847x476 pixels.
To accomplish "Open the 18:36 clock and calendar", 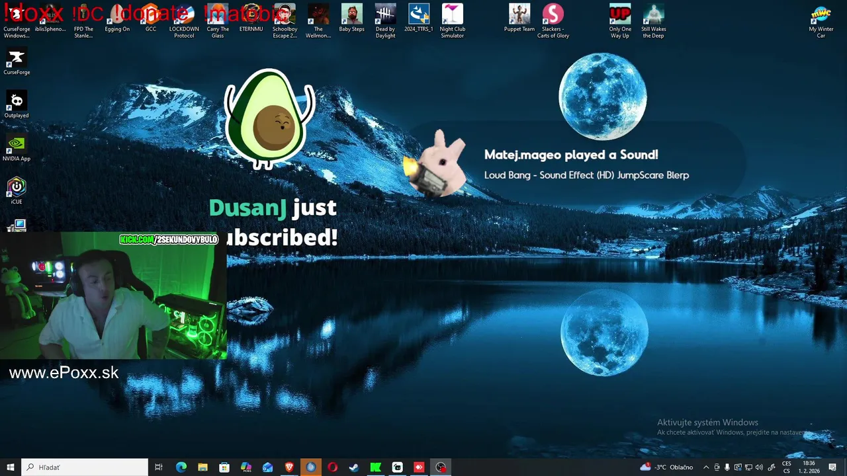I will (x=809, y=467).
